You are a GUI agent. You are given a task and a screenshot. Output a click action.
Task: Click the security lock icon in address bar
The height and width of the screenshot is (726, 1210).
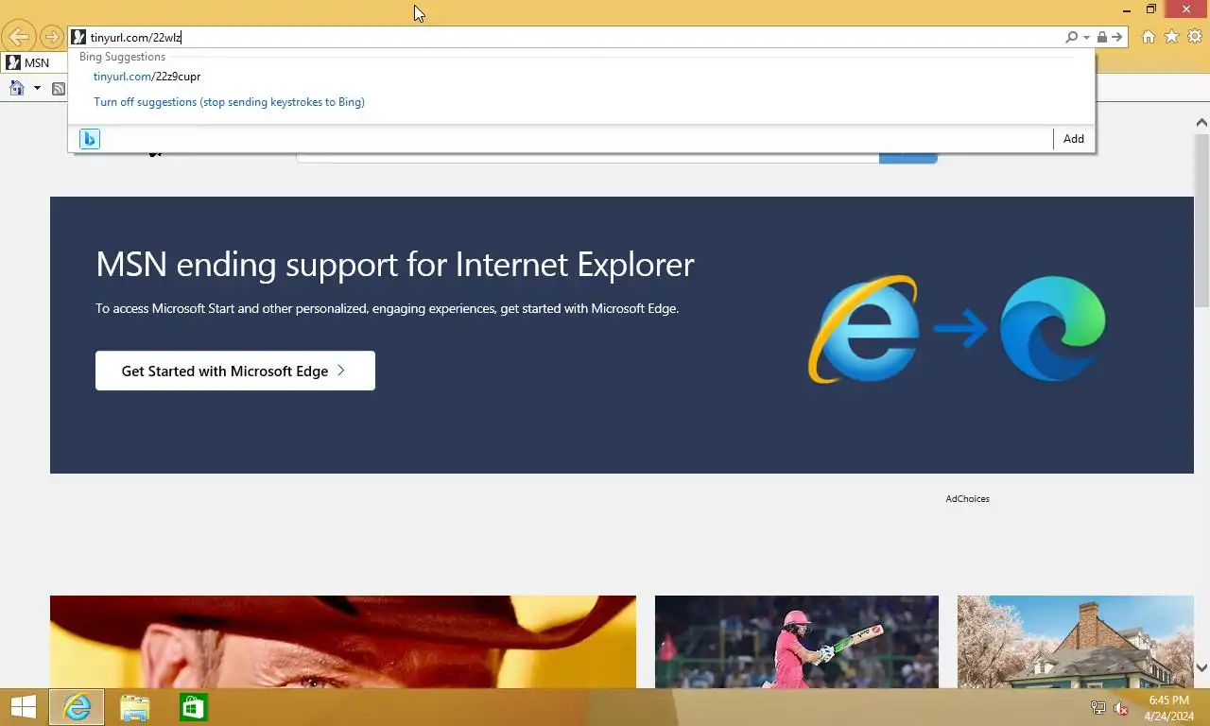[x=1101, y=37]
